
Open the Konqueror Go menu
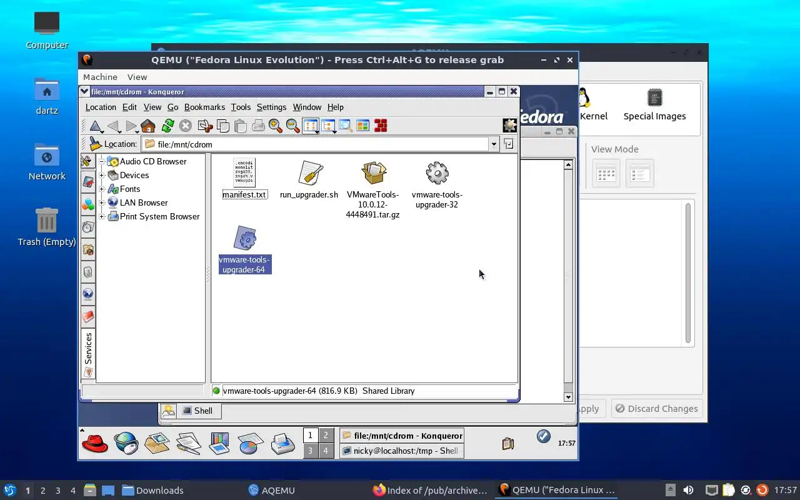[x=172, y=107]
